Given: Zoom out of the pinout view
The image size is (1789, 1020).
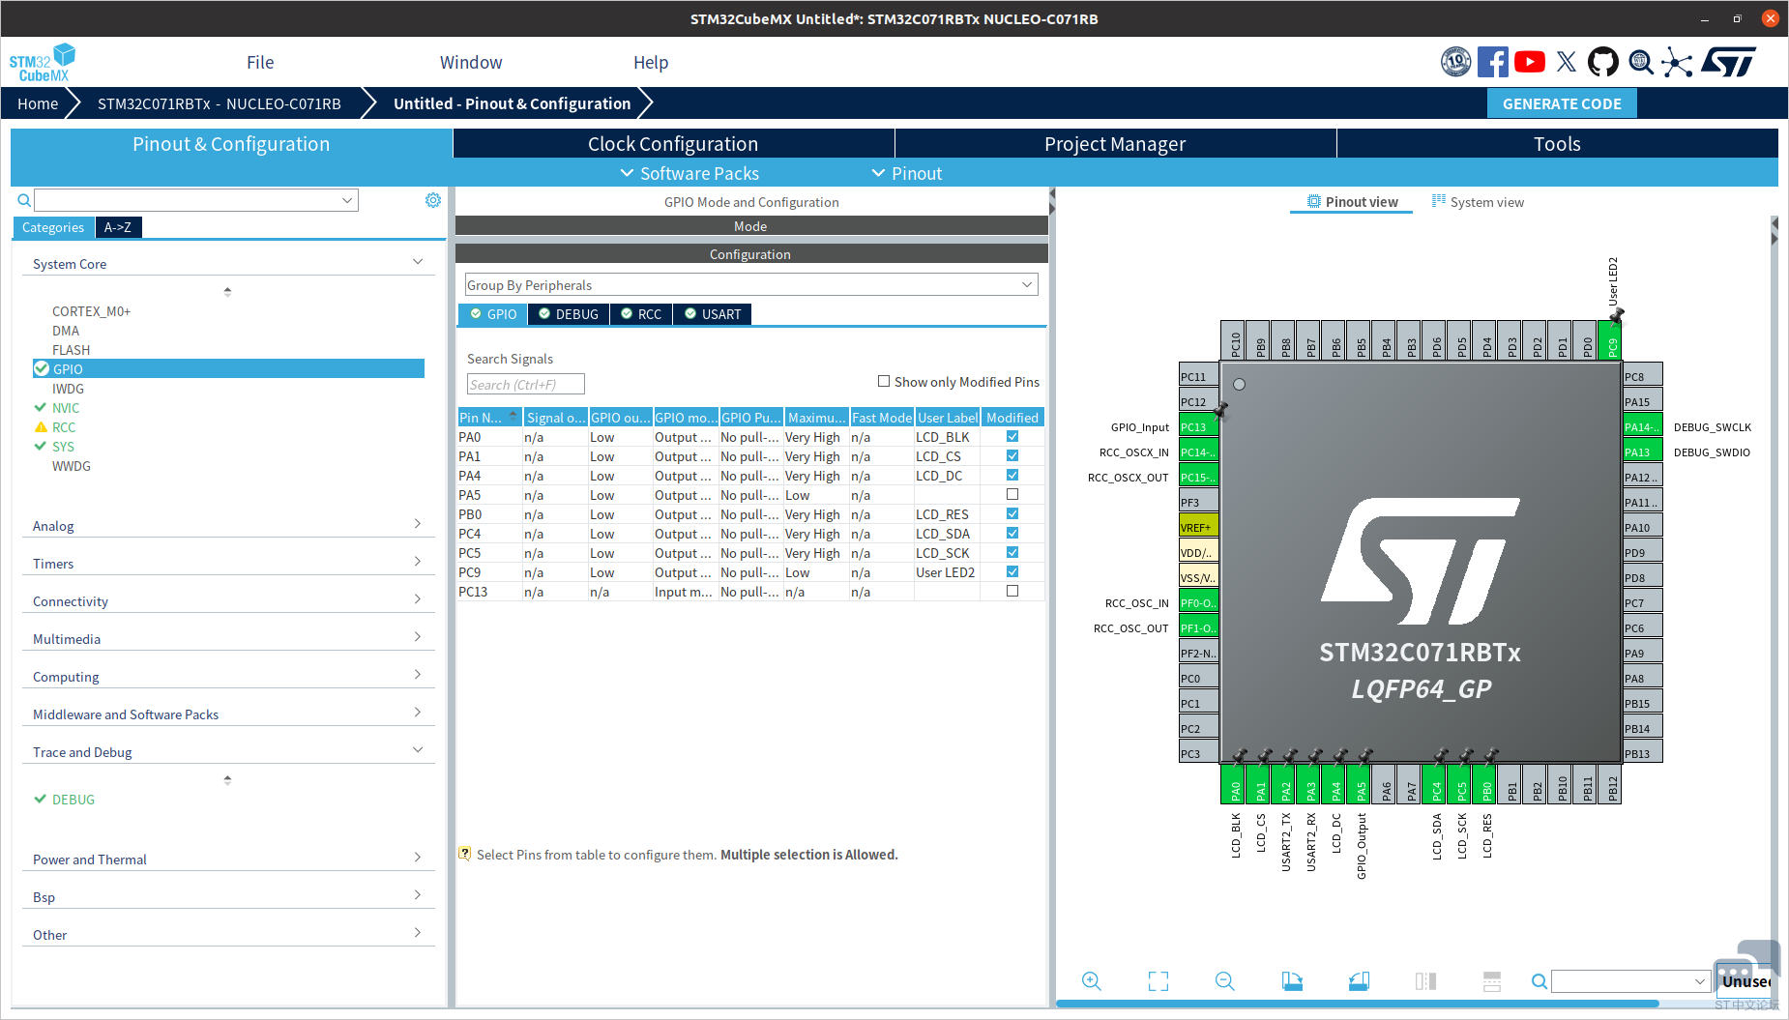Looking at the screenshot, I should click(x=1225, y=981).
